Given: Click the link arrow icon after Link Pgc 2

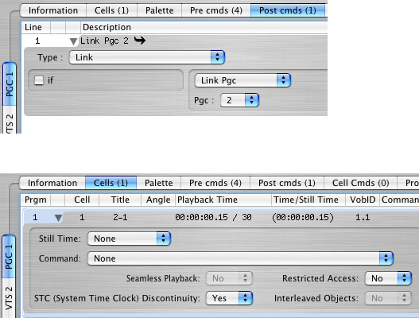Looking at the screenshot, I should pyautogui.click(x=140, y=41).
